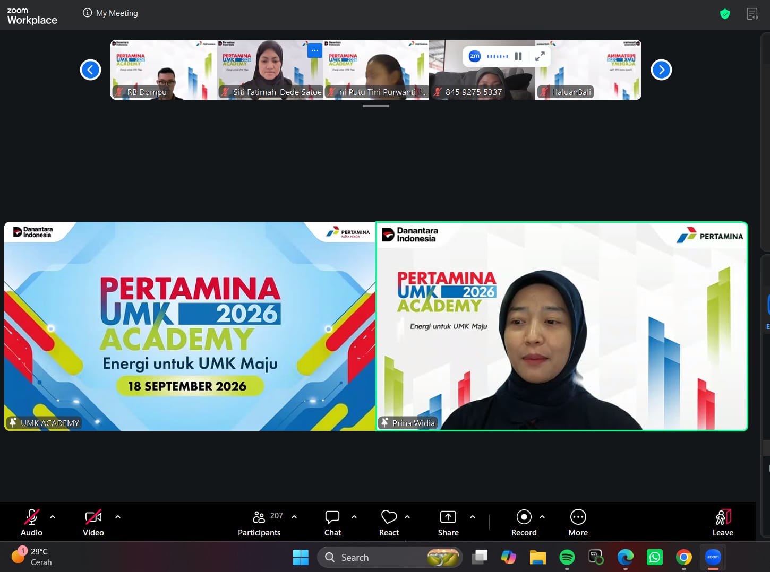Open the weather widget showing 29°C Cerah
The height and width of the screenshot is (572, 770).
click(32, 557)
